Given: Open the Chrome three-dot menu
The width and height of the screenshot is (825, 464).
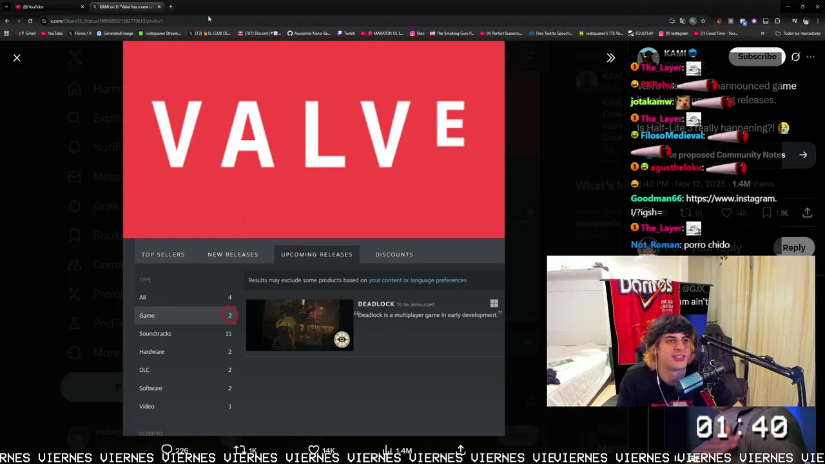Looking at the screenshot, I should point(817,21).
